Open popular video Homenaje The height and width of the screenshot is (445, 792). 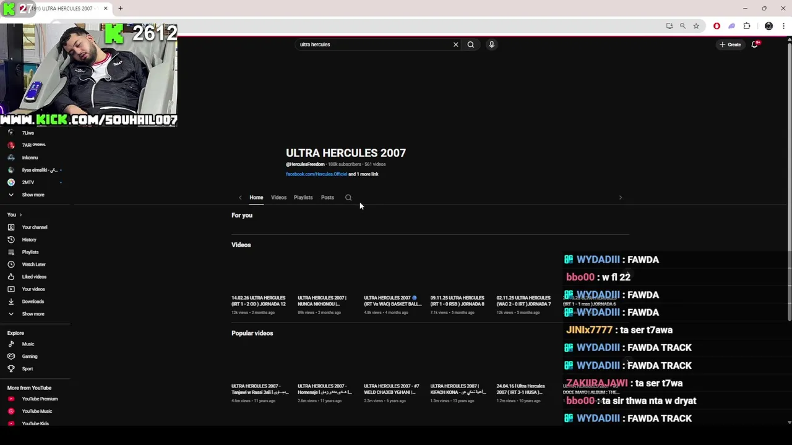(325, 389)
